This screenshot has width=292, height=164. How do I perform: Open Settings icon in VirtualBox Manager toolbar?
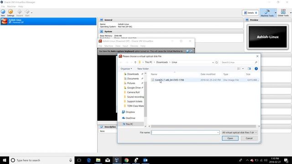[10, 13]
